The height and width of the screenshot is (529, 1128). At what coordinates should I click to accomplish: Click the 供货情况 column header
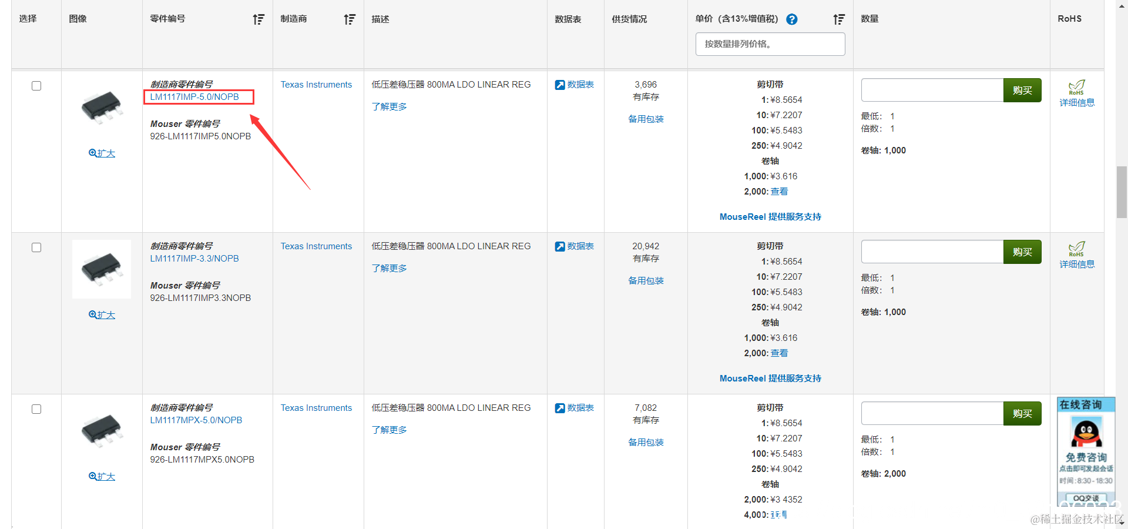pos(629,19)
